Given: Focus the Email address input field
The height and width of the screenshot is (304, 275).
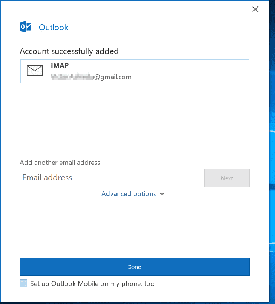Looking at the screenshot, I should [x=110, y=178].
